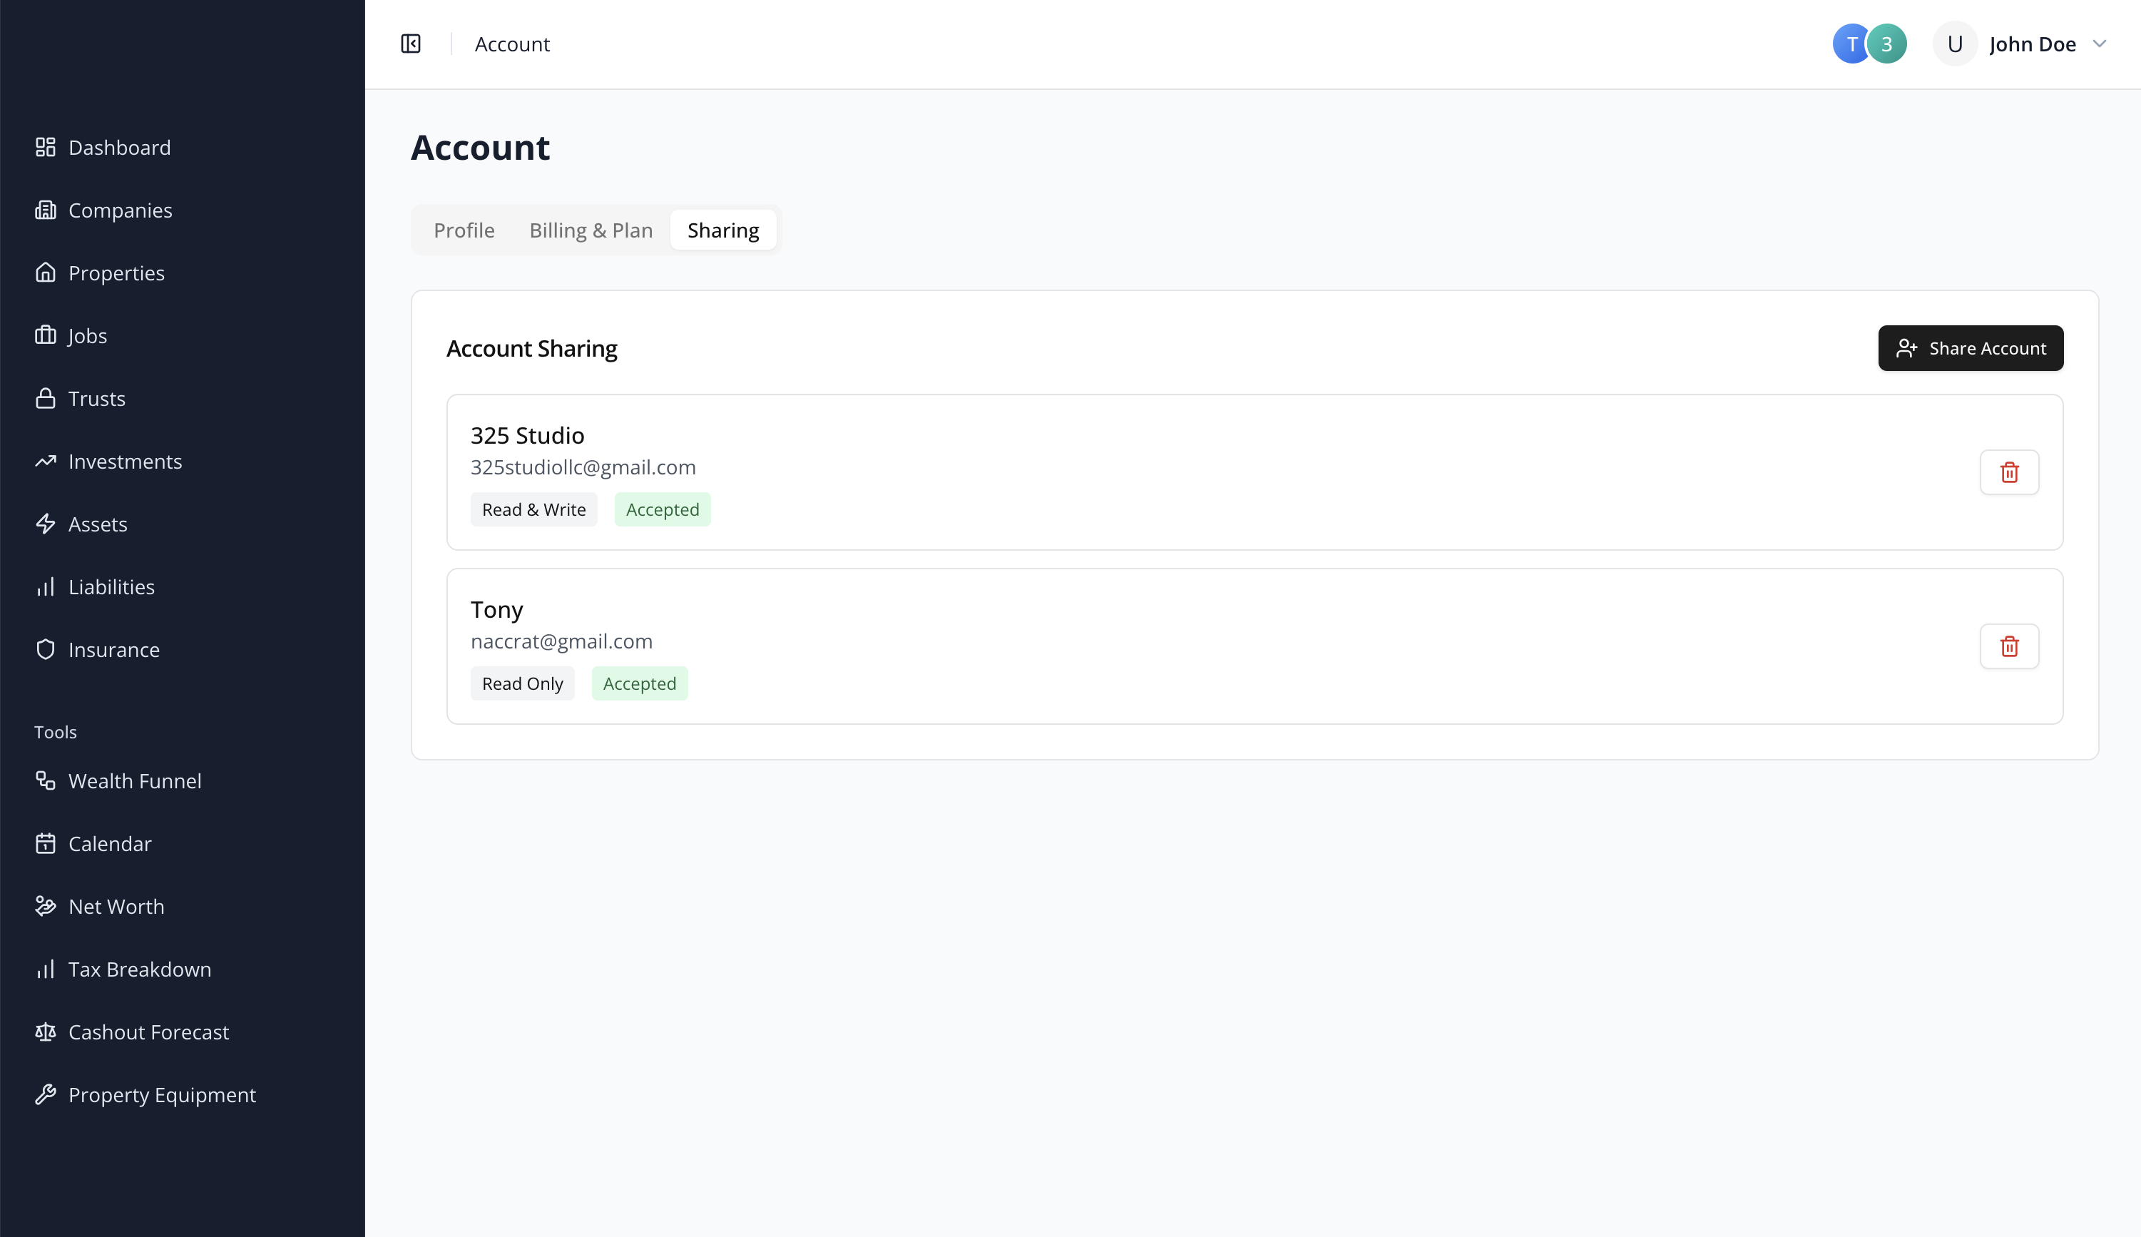Screen dimensions: 2141x1237
Task: Click the green 3 avatar badge
Action: click(1887, 44)
